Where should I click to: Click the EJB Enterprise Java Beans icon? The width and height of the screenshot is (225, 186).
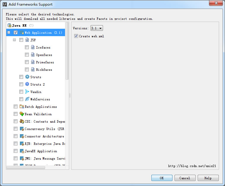22,144
